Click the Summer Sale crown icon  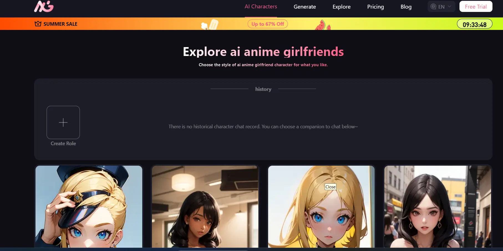tap(38, 24)
